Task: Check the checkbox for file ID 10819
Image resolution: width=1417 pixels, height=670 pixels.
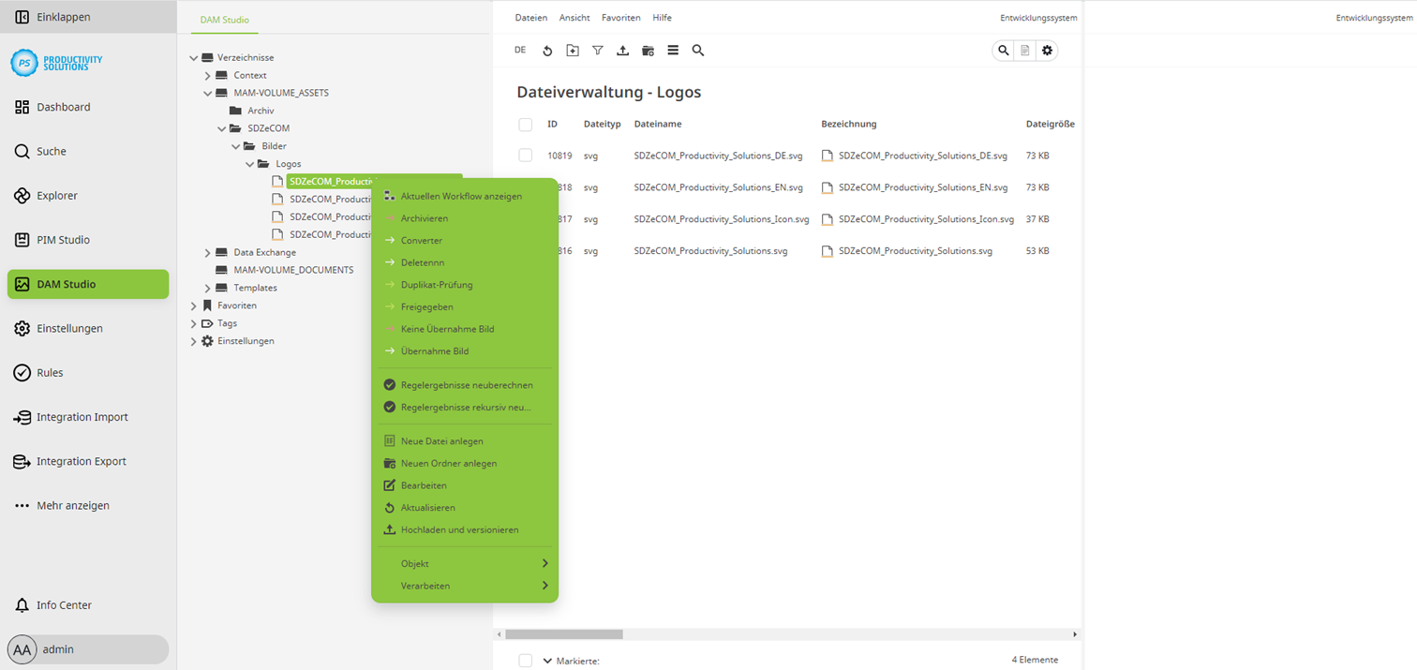Action: click(x=525, y=156)
